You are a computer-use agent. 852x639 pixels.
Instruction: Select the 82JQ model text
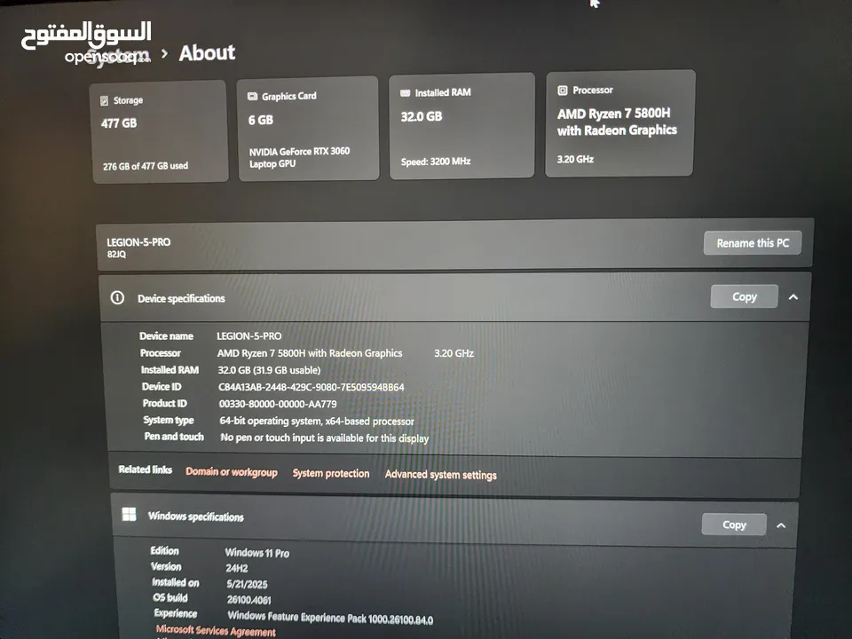click(116, 255)
